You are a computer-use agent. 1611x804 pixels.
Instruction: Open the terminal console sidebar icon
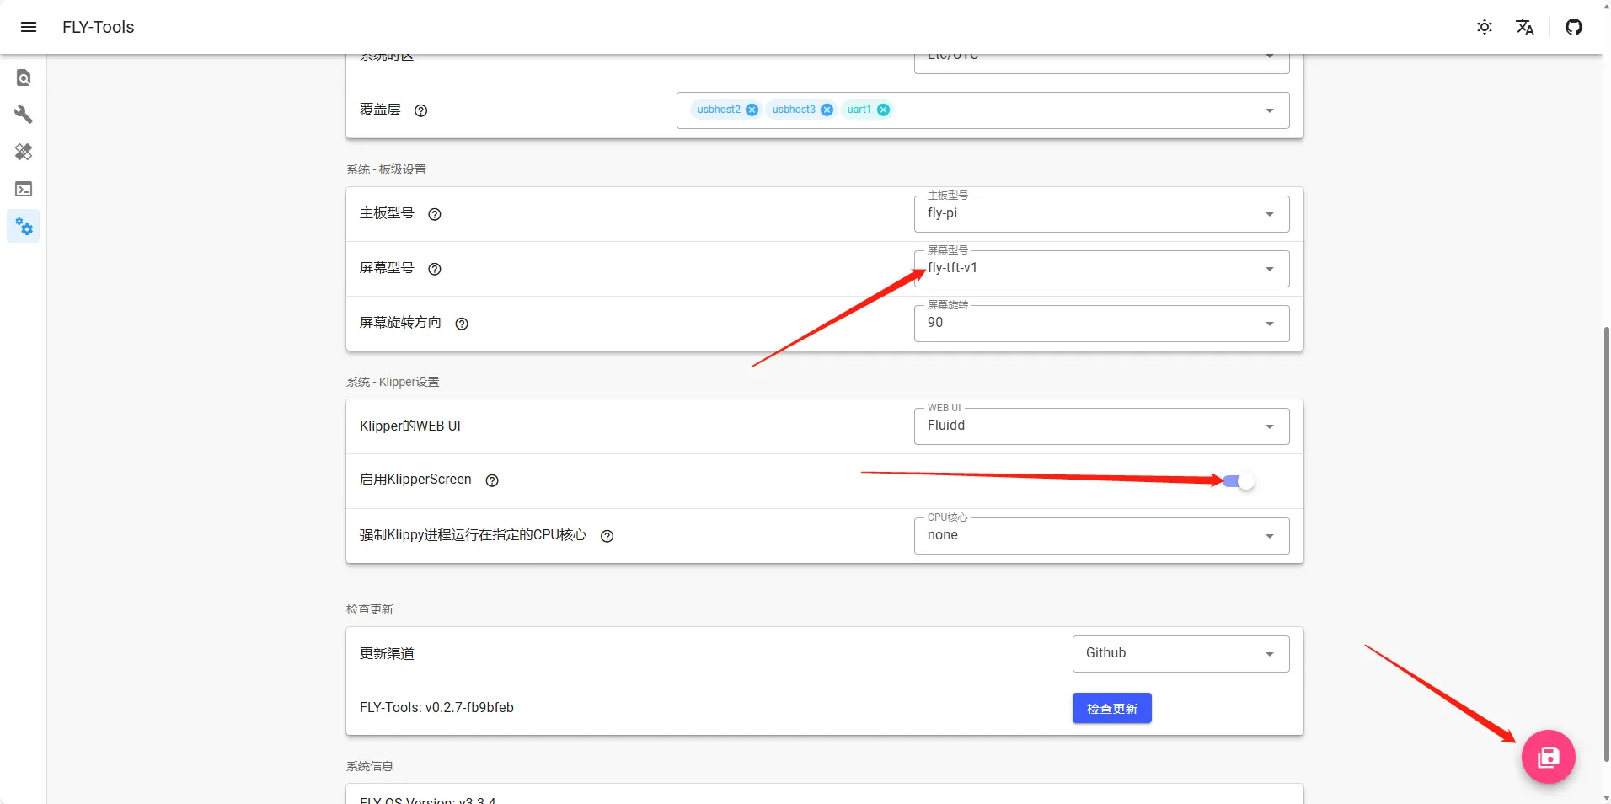click(x=24, y=189)
